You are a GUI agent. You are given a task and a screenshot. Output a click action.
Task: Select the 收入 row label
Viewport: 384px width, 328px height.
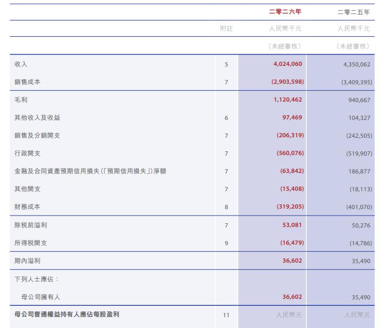tap(21, 64)
